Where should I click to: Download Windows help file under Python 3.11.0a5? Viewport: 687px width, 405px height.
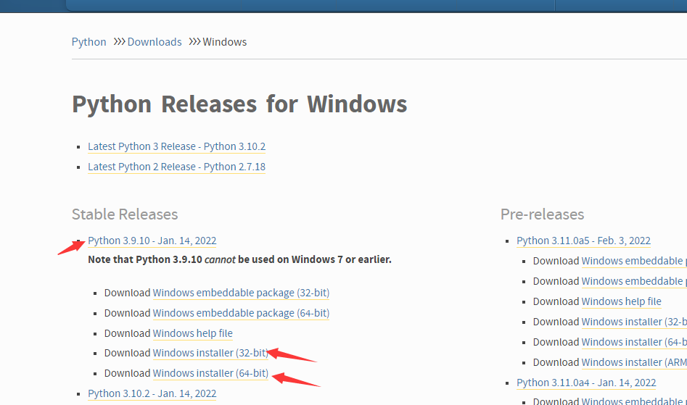(x=621, y=301)
